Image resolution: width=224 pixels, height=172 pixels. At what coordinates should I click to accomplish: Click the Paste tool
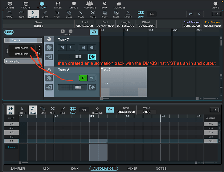(x=116, y=14)
